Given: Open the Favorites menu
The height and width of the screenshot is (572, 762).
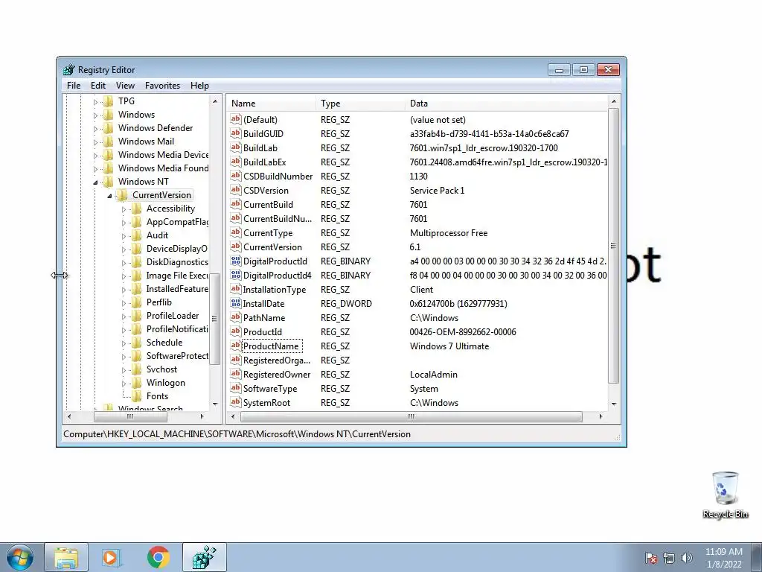Looking at the screenshot, I should [163, 86].
